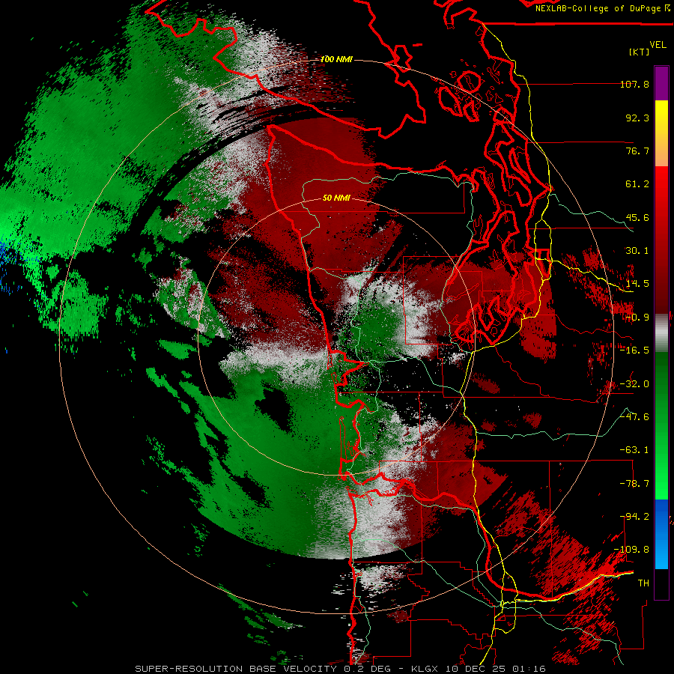Select the 107.8 legend value
674x674 pixels.
point(634,84)
